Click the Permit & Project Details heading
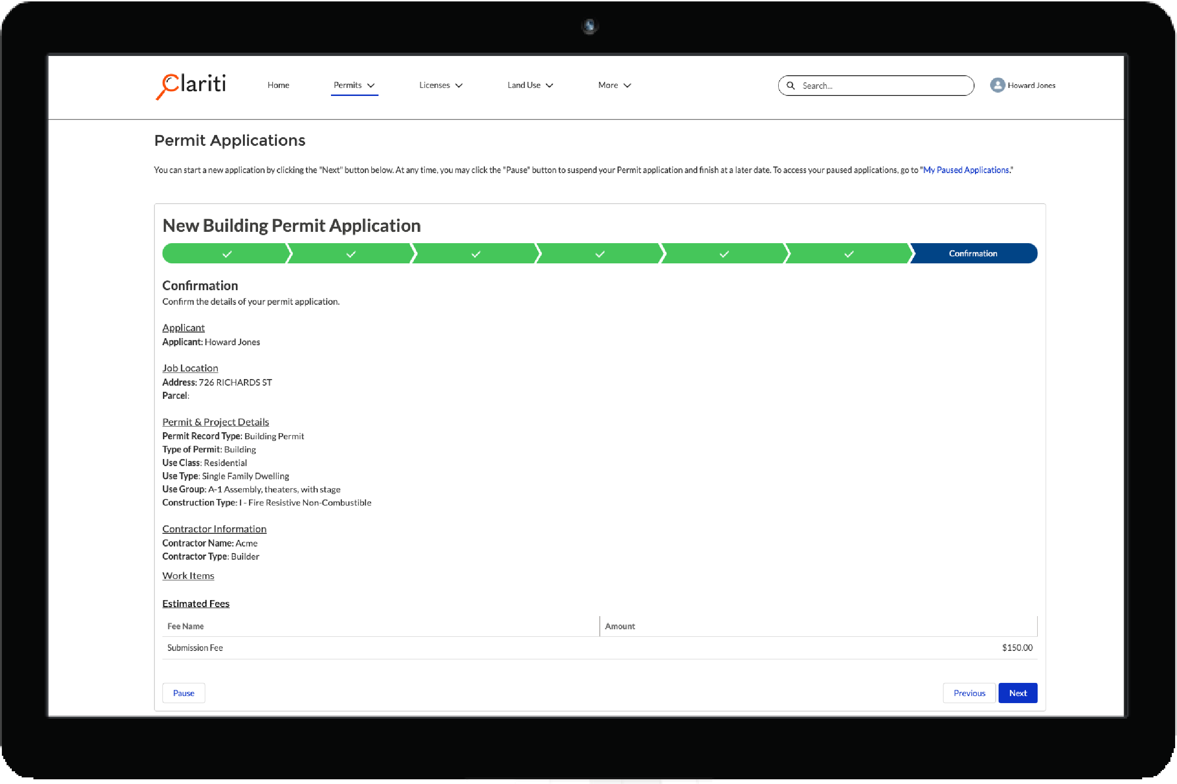The height and width of the screenshot is (784, 1177). [216, 422]
